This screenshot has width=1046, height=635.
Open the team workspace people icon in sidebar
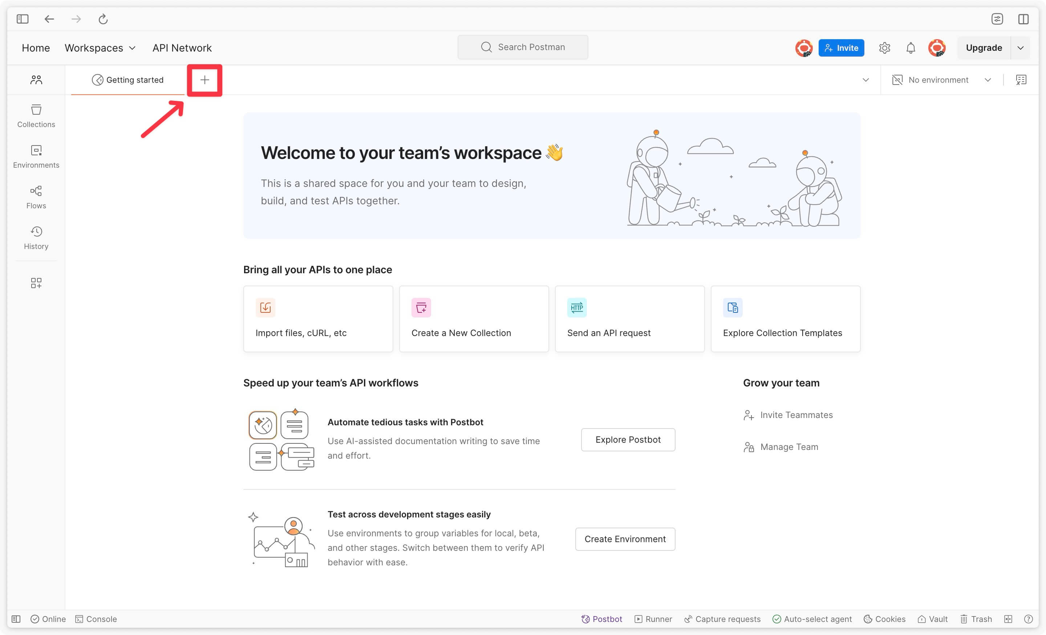pyautogui.click(x=36, y=80)
